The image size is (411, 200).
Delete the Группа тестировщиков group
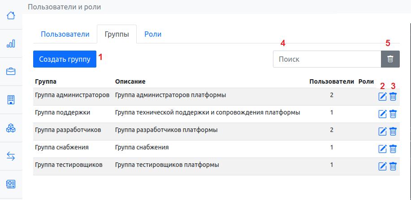point(393,166)
